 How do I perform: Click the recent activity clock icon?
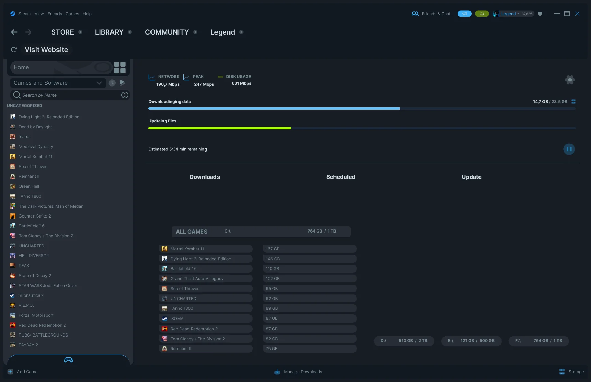coord(112,83)
